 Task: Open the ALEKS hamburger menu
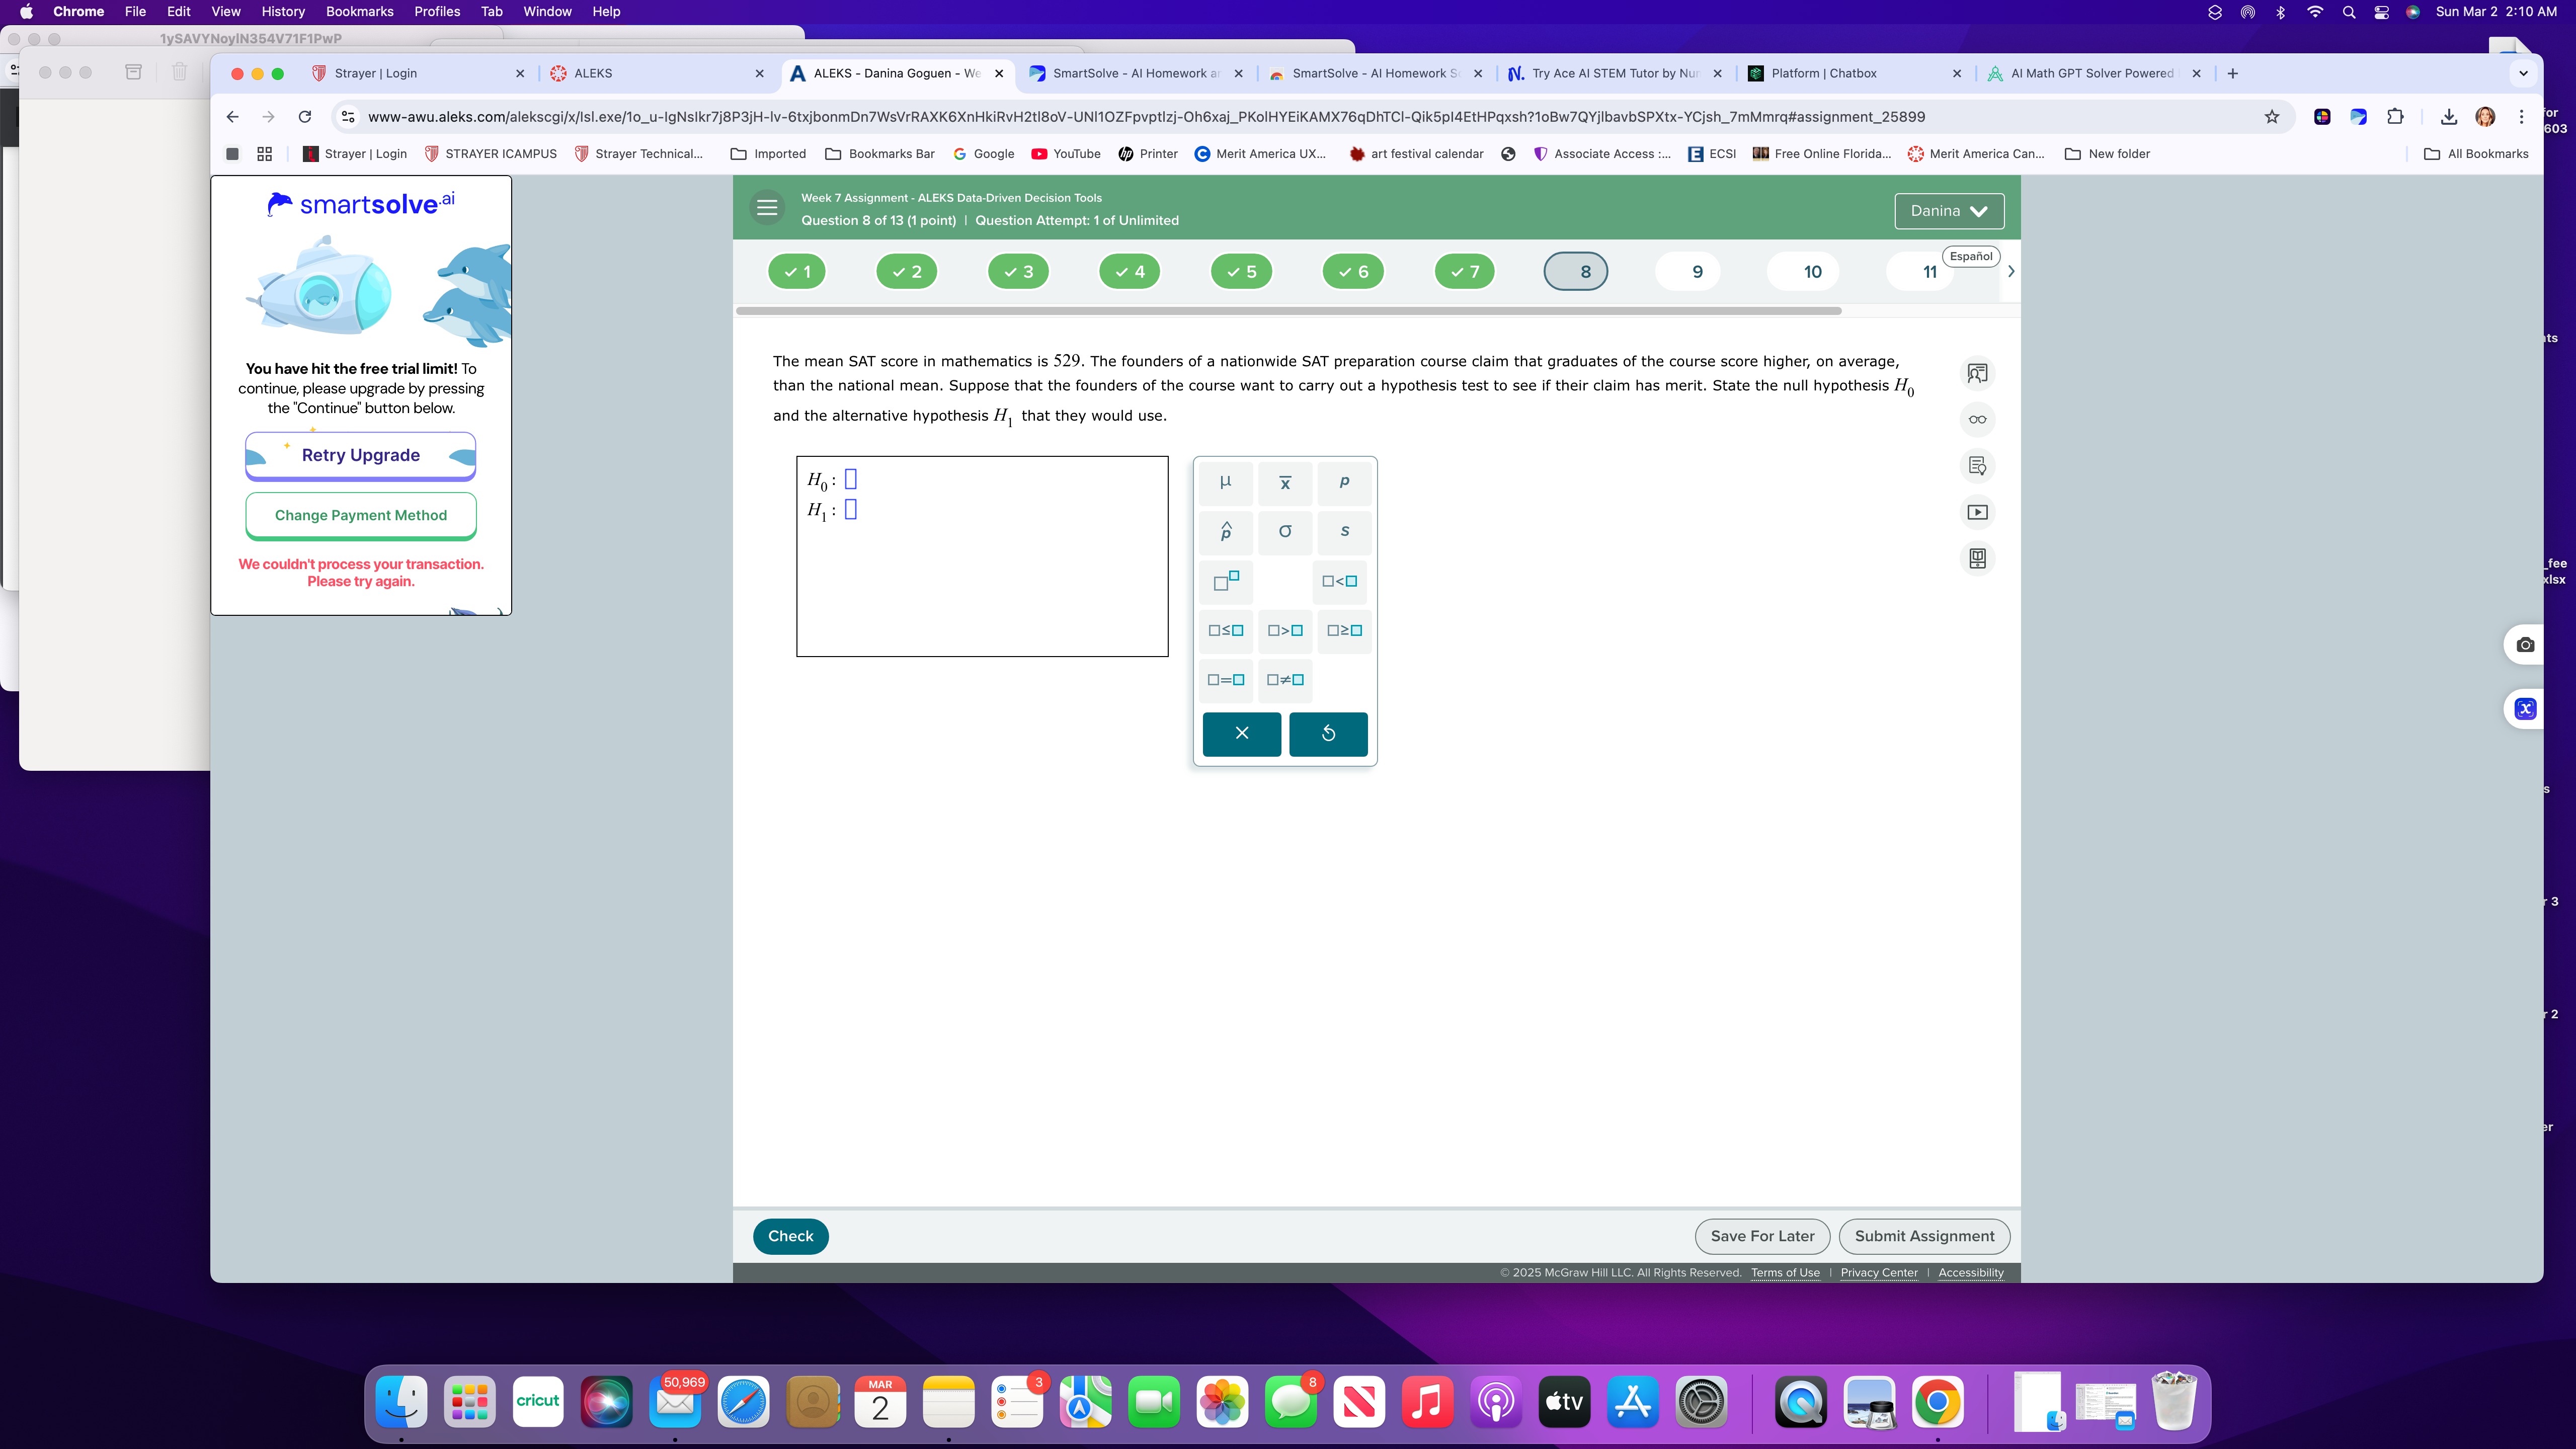coord(767,208)
